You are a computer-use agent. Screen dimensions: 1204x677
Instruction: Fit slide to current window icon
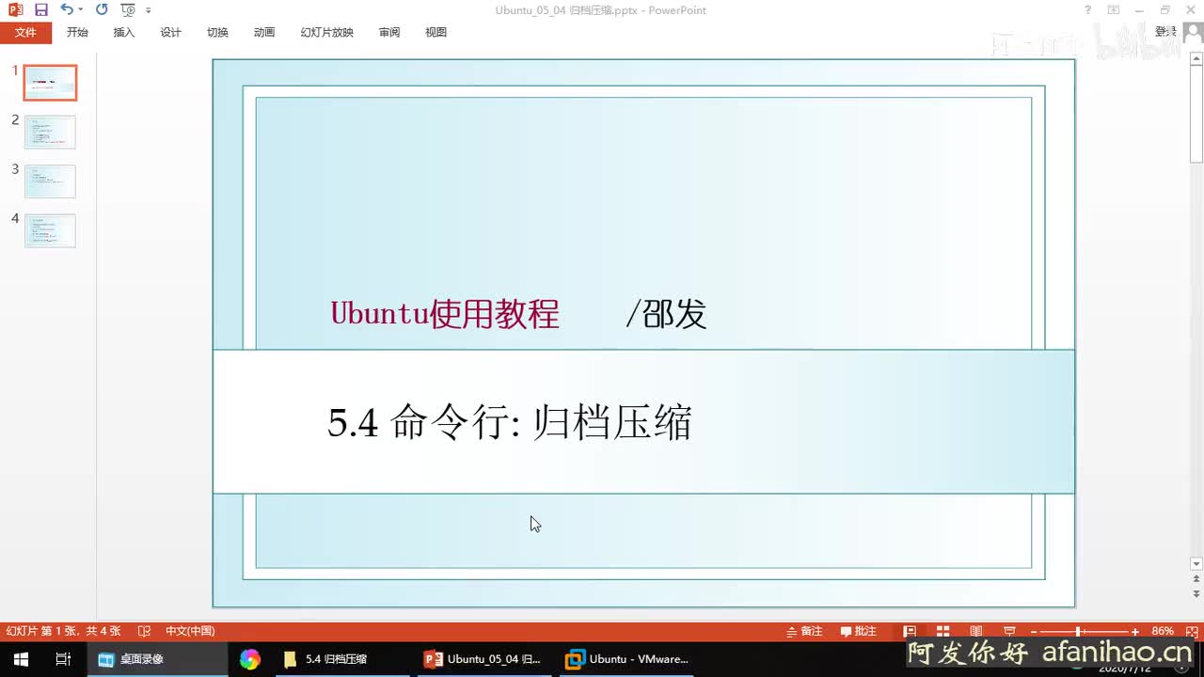1190,631
